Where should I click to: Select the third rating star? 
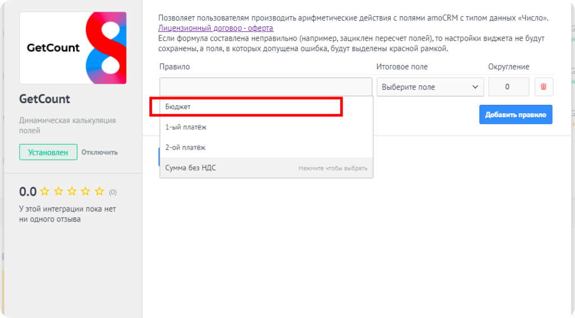(72, 192)
